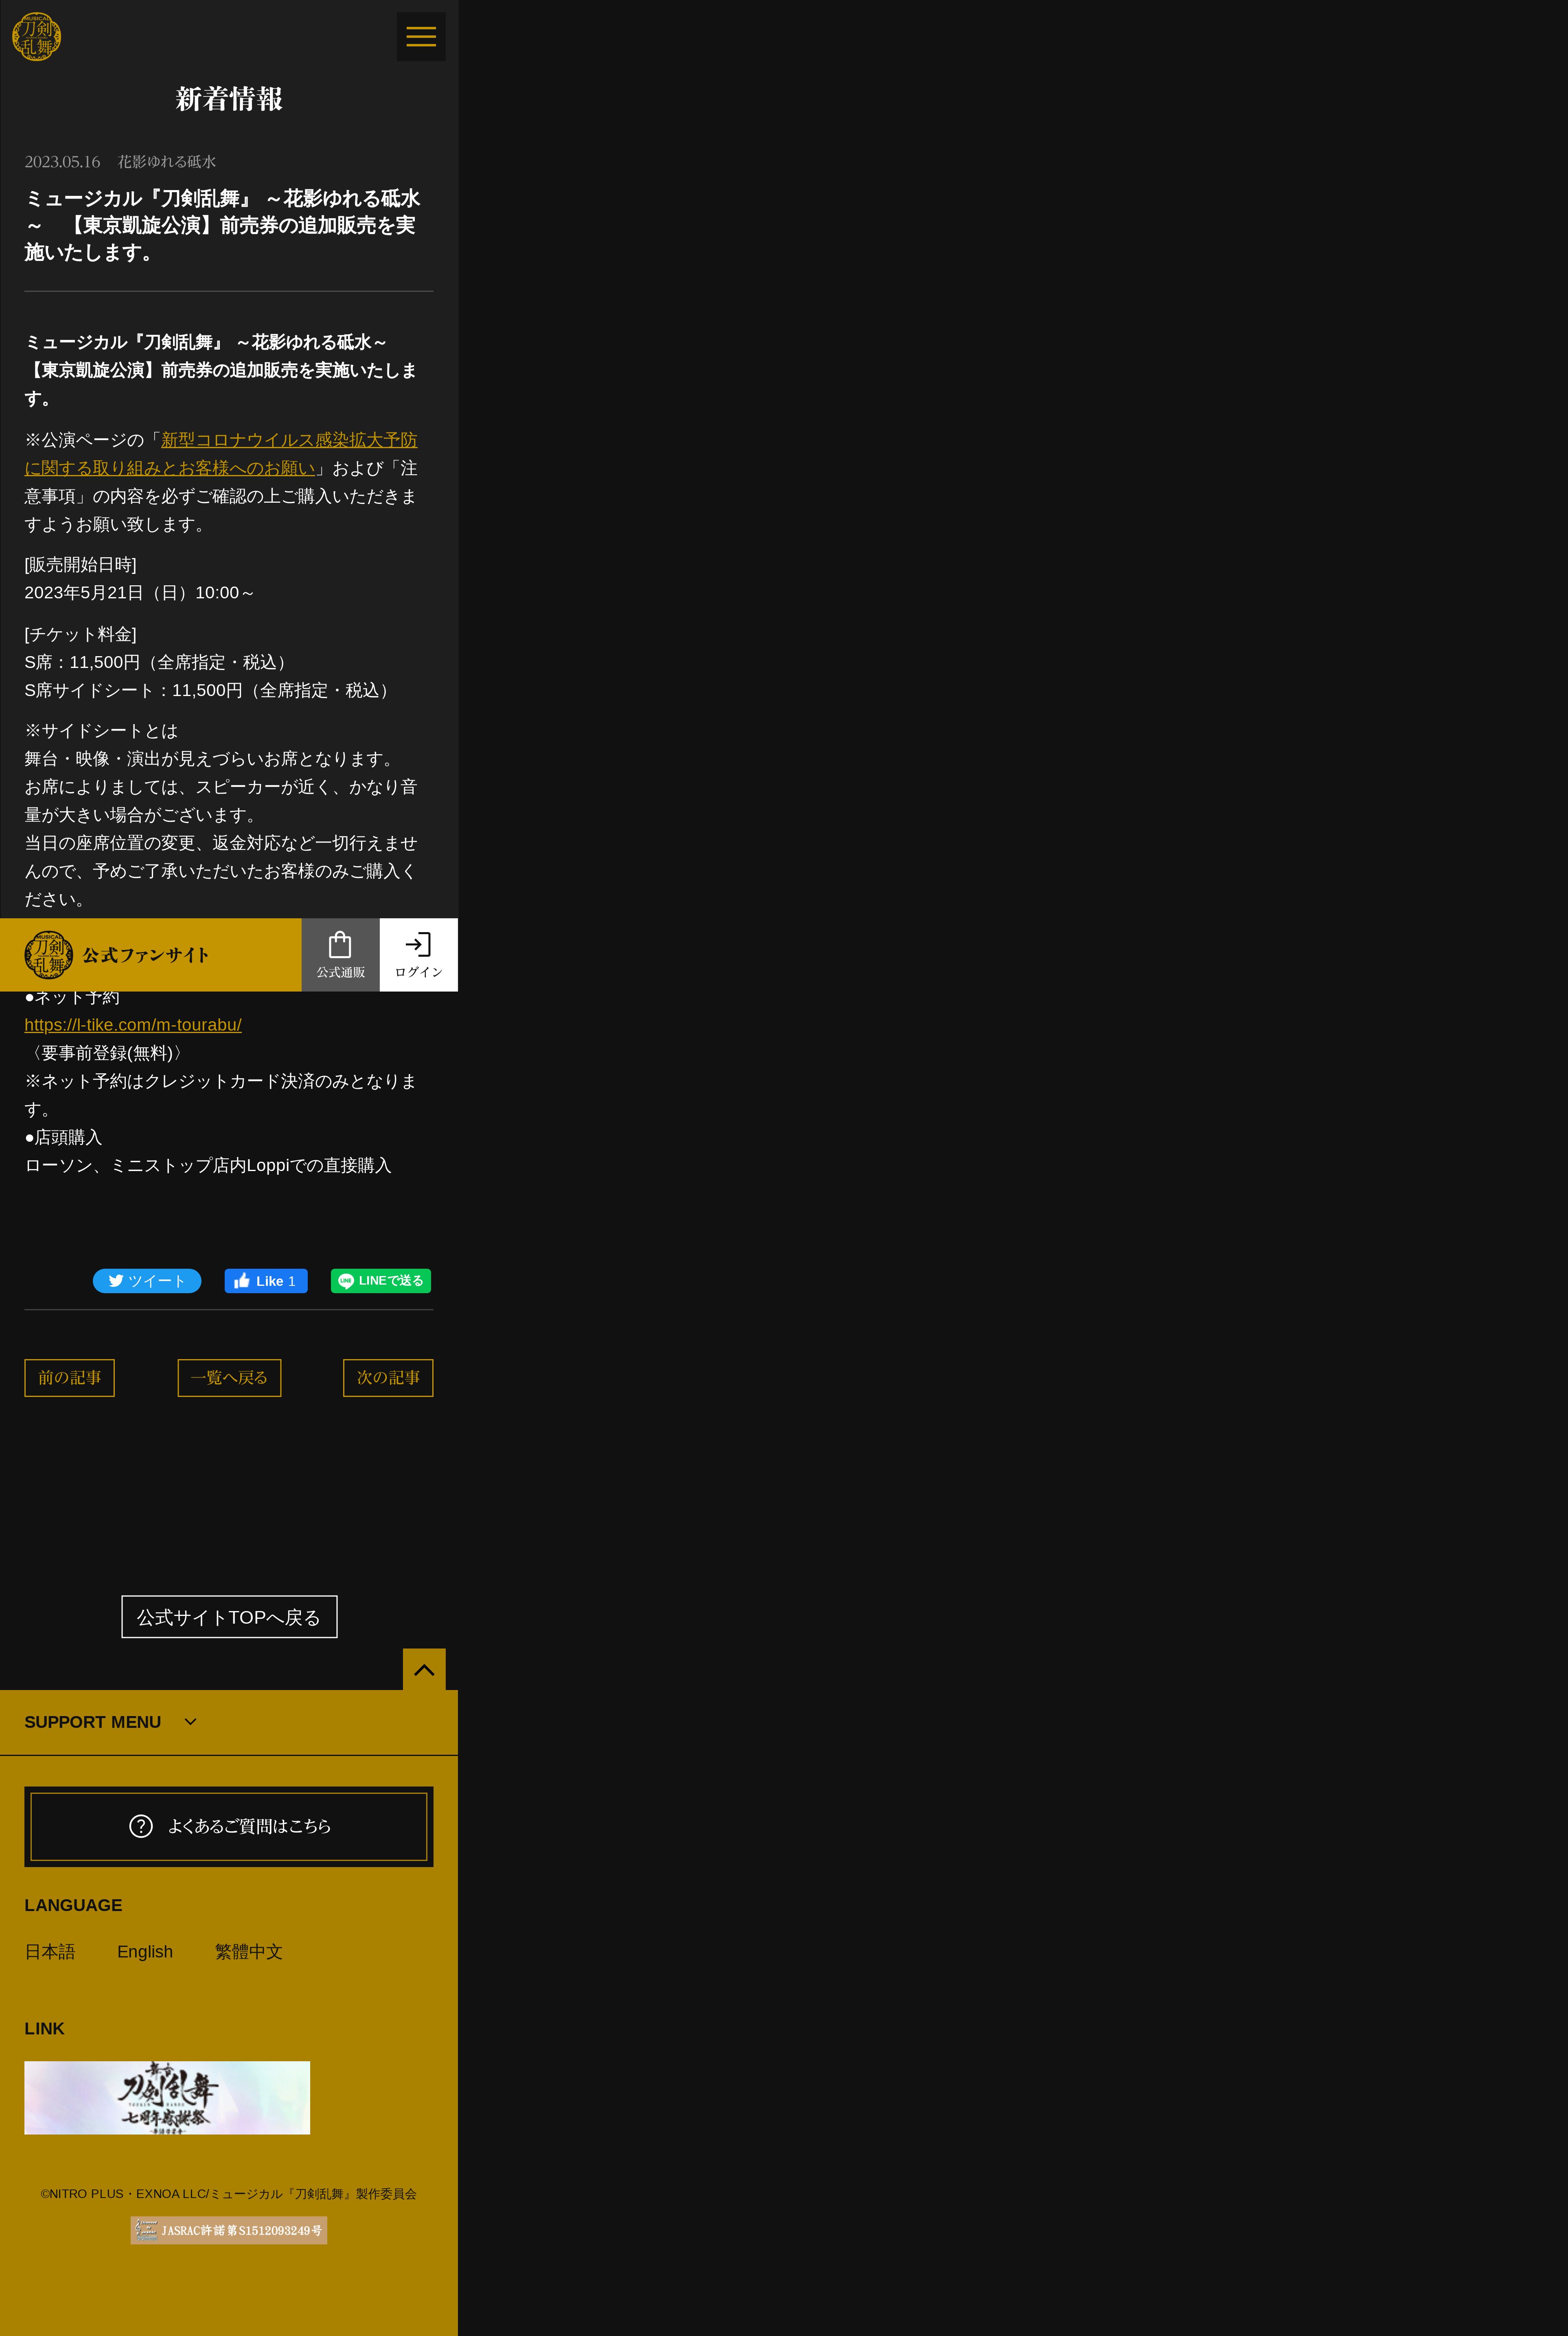Go to the next article (次の記事)
Screen dimensions: 1568x2336
388,1378
